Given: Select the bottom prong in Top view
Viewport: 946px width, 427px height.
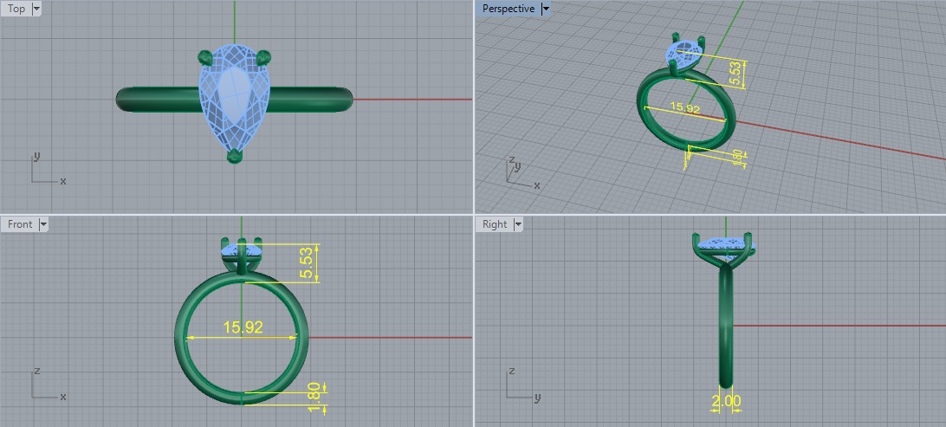Looking at the screenshot, I should (x=234, y=157).
